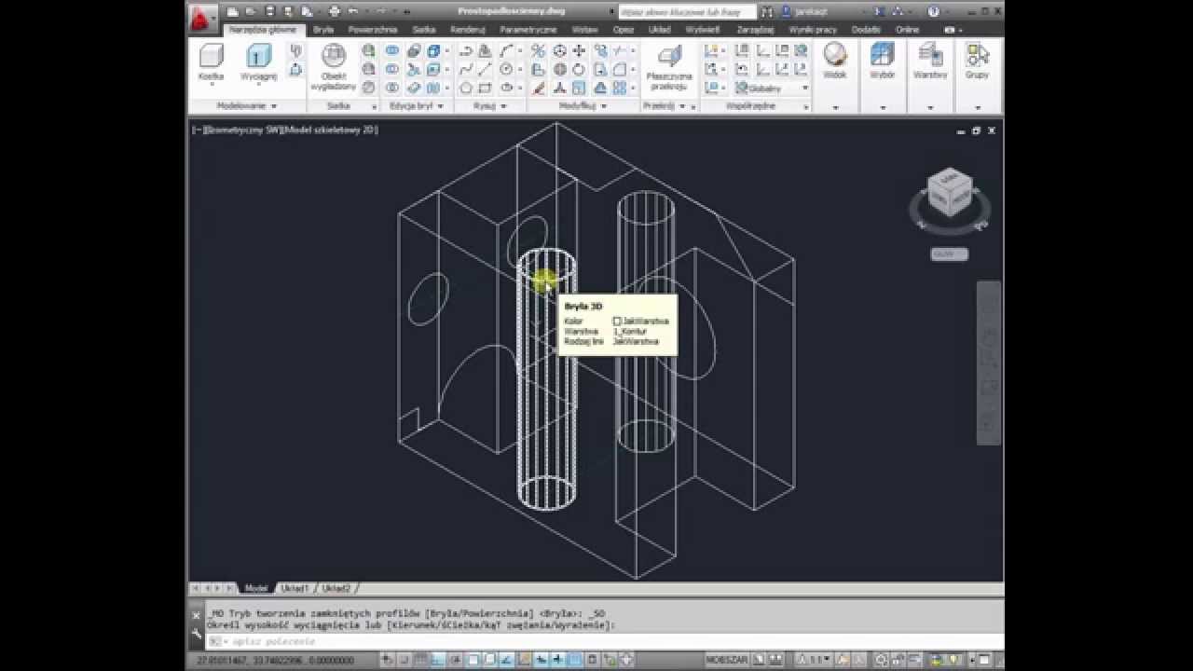Open the Zarządzaj ribbon tab
Image resolution: width=1193 pixels, height=671 pixels.
(x=755, y=30)
